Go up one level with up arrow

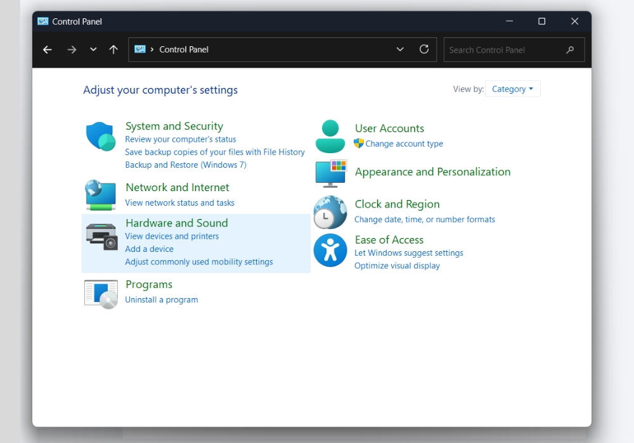[x=113, y=49]
